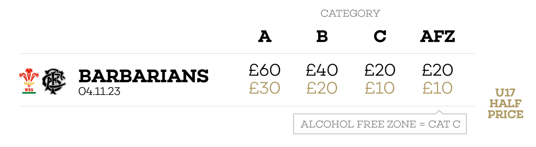Click the U17 HALF PRICE label
The width and height of the screenshot is (536, 147).
(505, 103)
